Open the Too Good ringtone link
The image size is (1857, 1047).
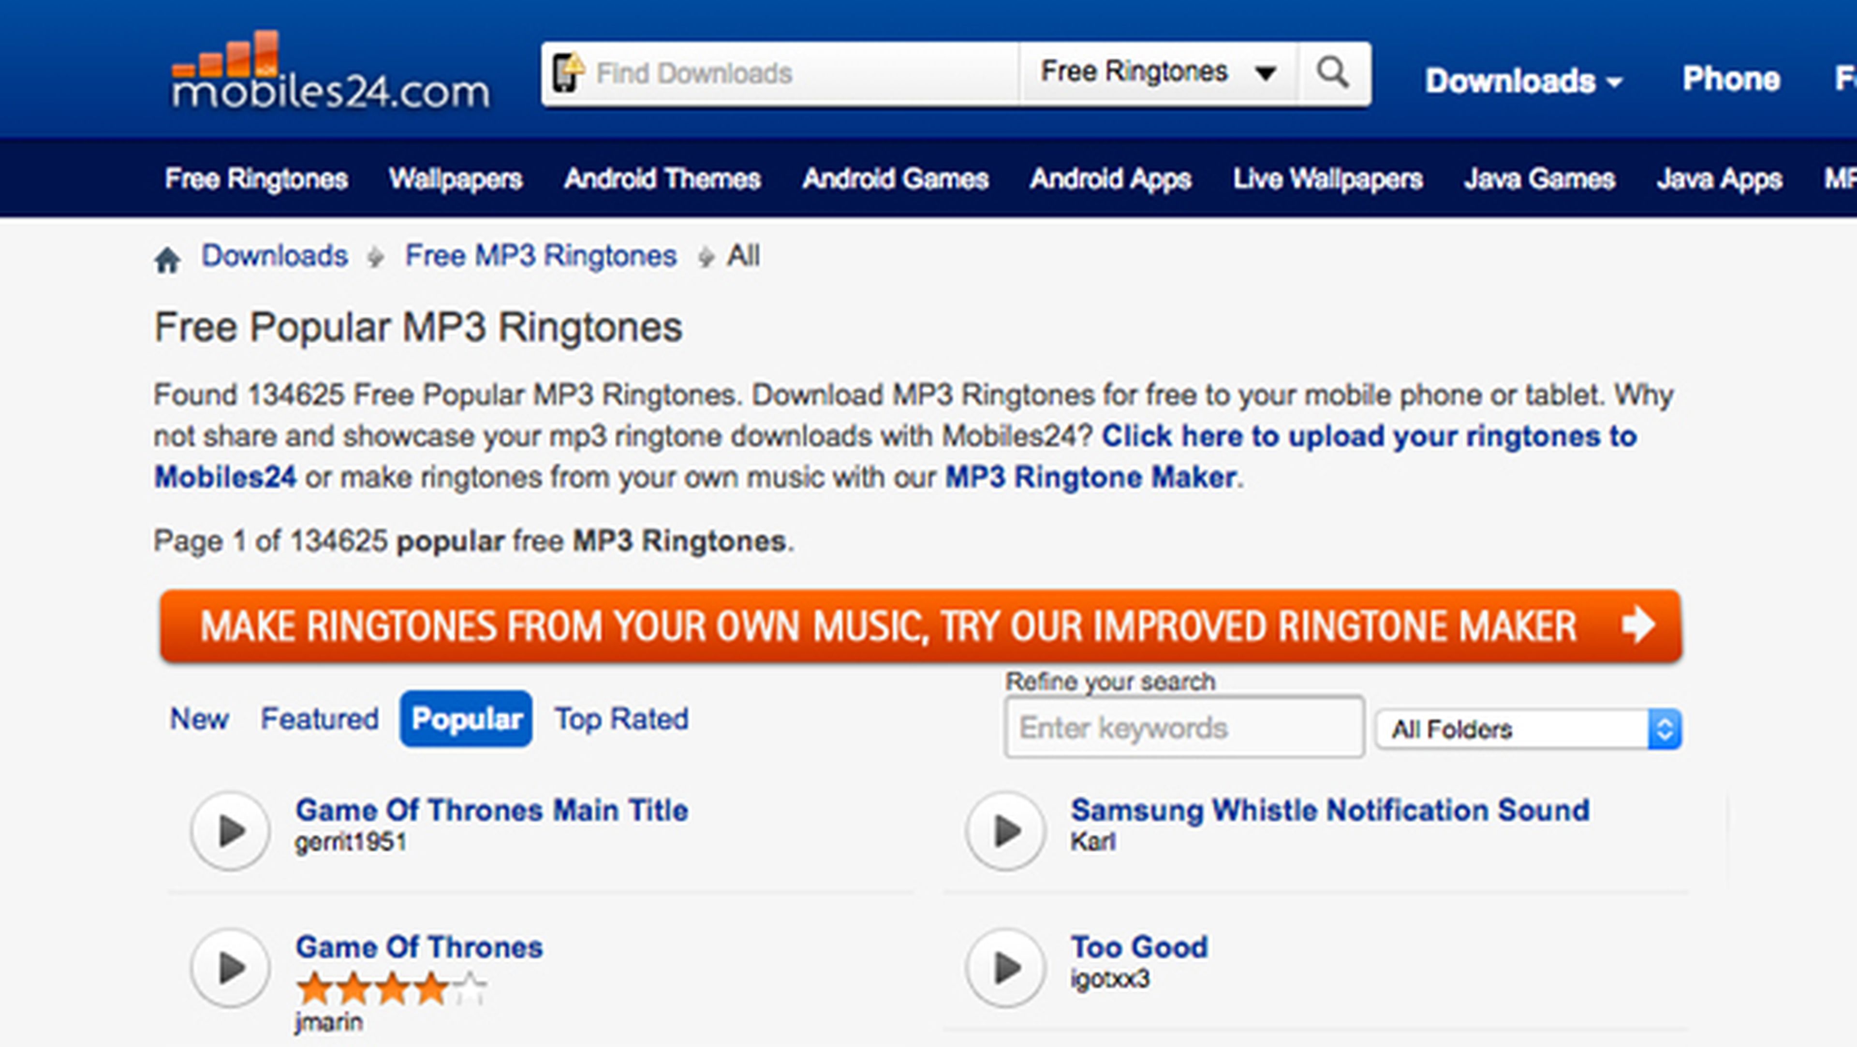[1139, 947]
